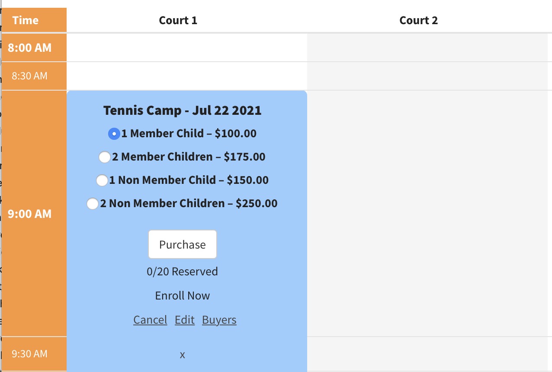The height and width of the screenshot is (372, 552).
Task: Select 1 Non Member Child $150.00 option
Action: point(102,180)
